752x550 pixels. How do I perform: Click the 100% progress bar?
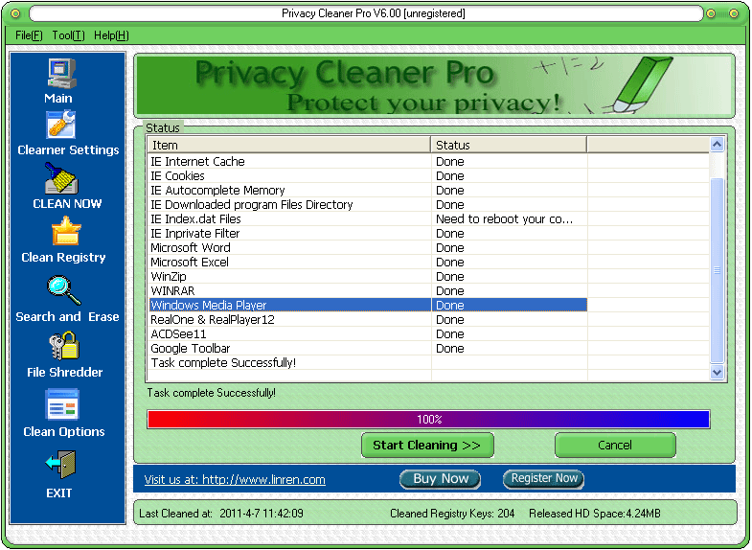[428, 420]
